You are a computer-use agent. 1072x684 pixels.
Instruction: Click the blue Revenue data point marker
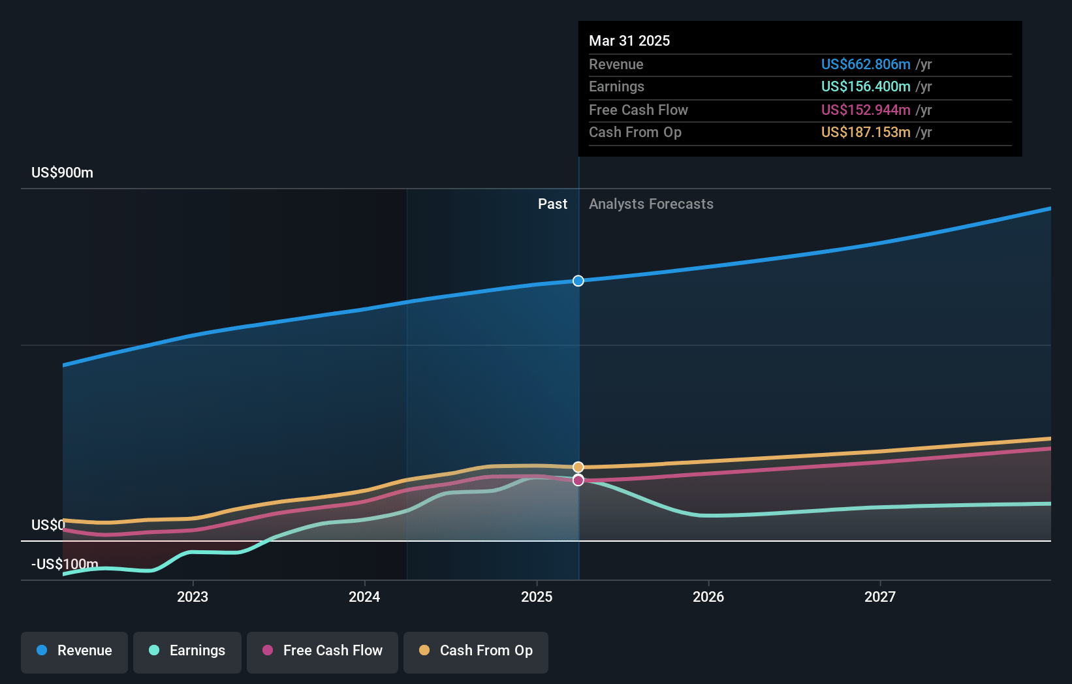coord(578,281)
